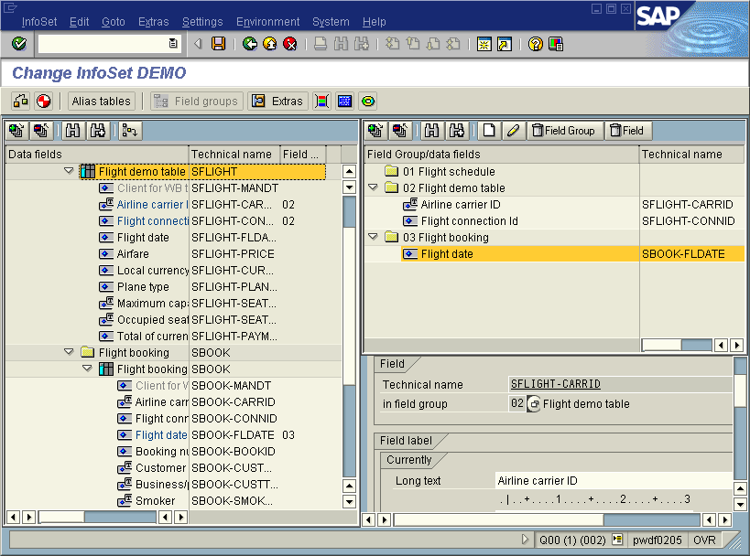Click the Save floppy disk icon

click(x=218, y=44)
